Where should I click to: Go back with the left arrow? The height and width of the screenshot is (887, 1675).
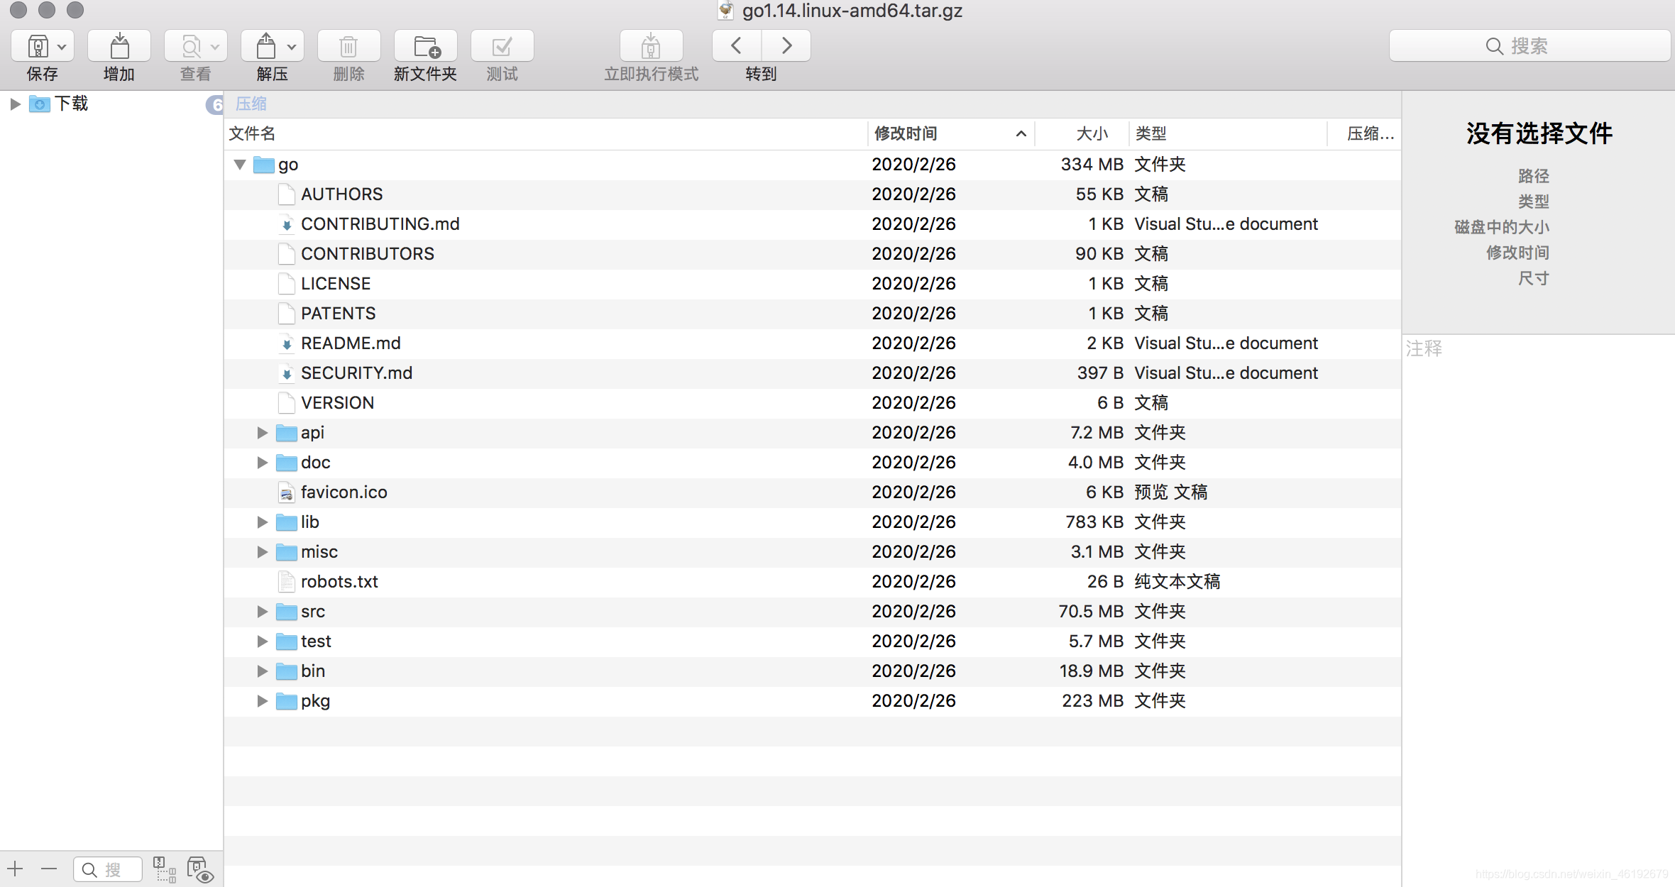point(737,46)
